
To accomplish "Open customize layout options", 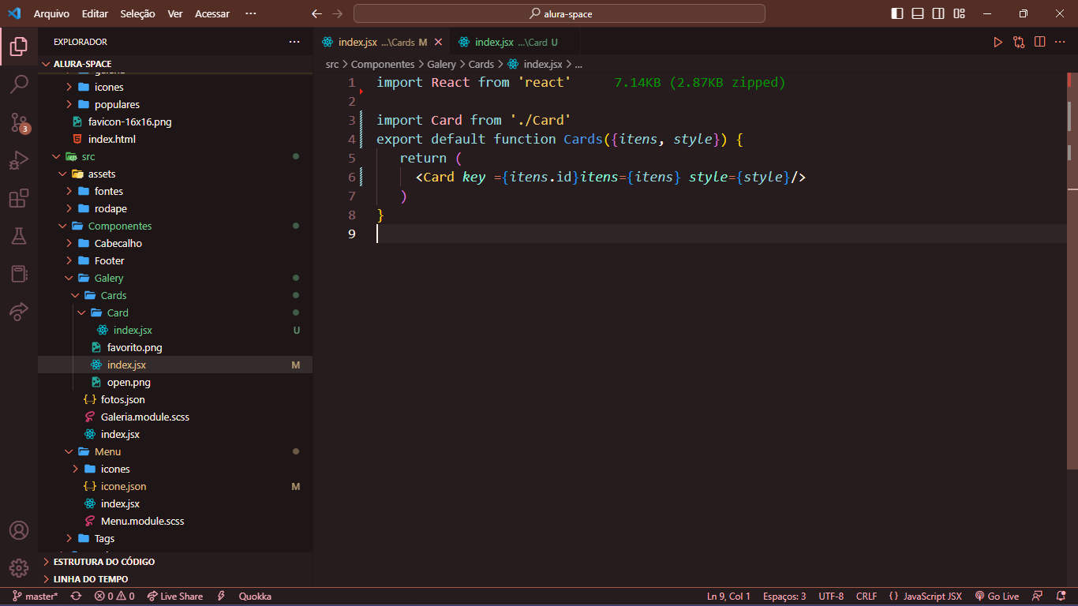I will click(x=959, y=14).
